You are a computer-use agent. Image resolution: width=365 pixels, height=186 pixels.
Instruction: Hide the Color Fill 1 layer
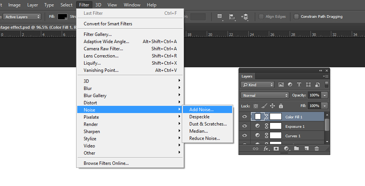click(245, 116)
